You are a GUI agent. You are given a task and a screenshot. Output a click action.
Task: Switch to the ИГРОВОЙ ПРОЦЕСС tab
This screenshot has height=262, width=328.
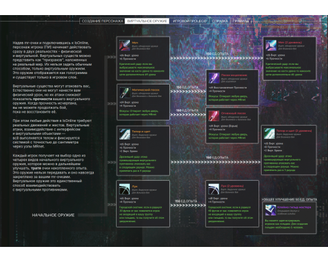click(x=190, y=21)
